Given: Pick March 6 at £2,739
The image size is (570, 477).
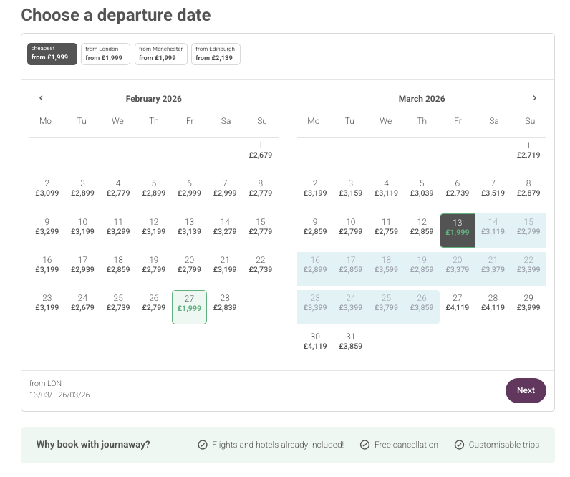Looking at the screenshot, I should tap(458, 188).
